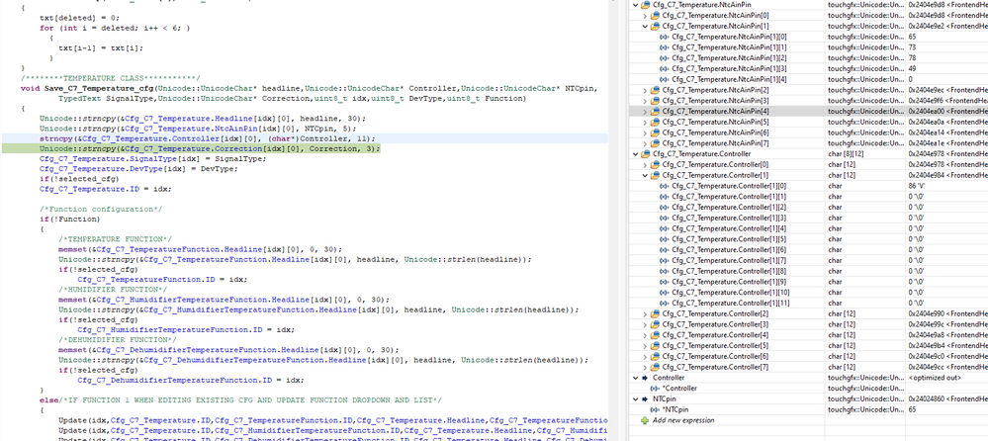Click the Add new expression field
This screenshot has width=988, height=441.
(683, 420)
